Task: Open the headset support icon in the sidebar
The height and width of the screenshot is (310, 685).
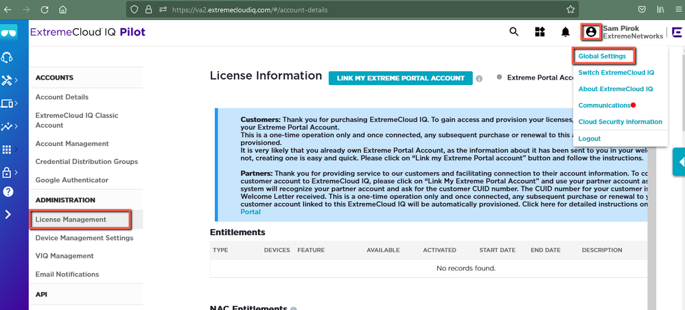Action: [7, 57]
